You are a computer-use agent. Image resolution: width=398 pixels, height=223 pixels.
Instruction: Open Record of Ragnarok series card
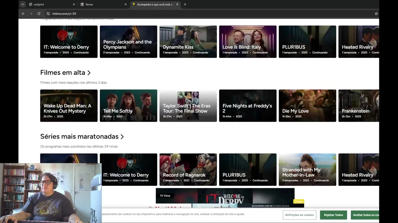point(188,170)
